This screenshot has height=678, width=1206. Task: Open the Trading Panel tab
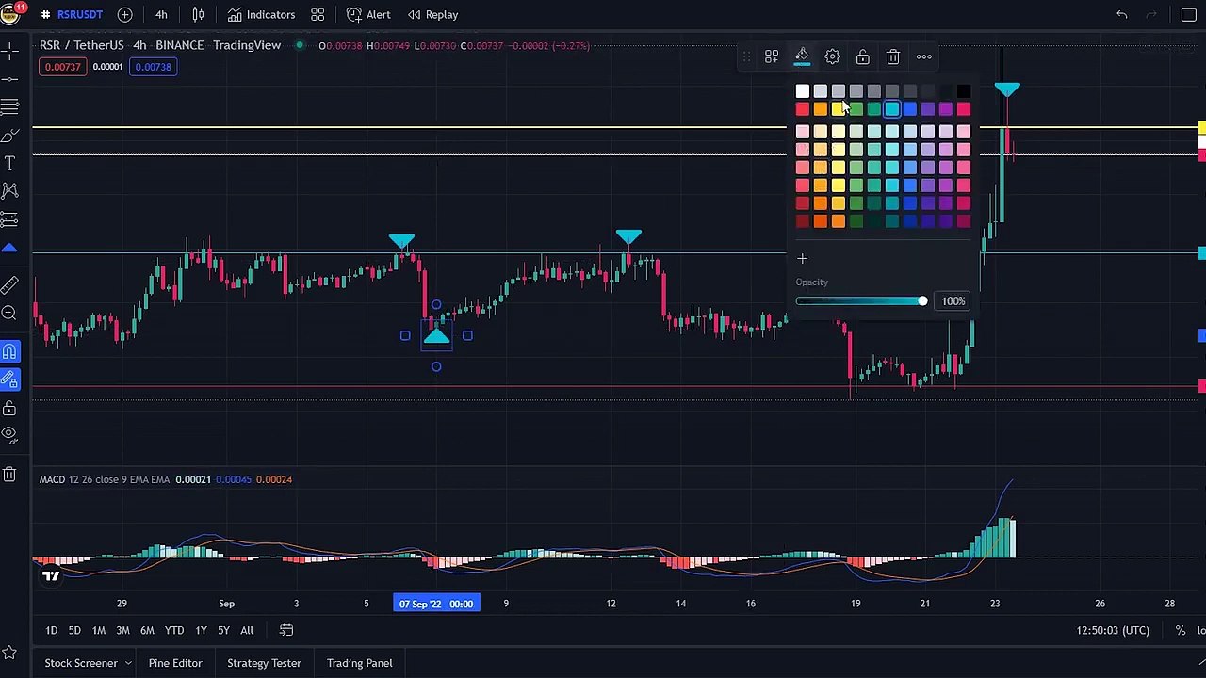359,663
